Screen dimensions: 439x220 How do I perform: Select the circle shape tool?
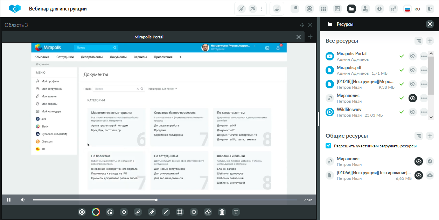pyautogui.click(x=194, y=212)
